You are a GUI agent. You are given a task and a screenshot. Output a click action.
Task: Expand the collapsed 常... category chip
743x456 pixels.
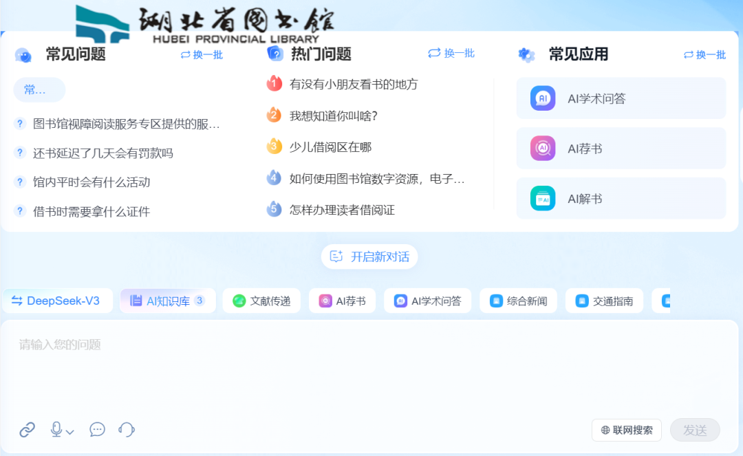pos(39,90)
